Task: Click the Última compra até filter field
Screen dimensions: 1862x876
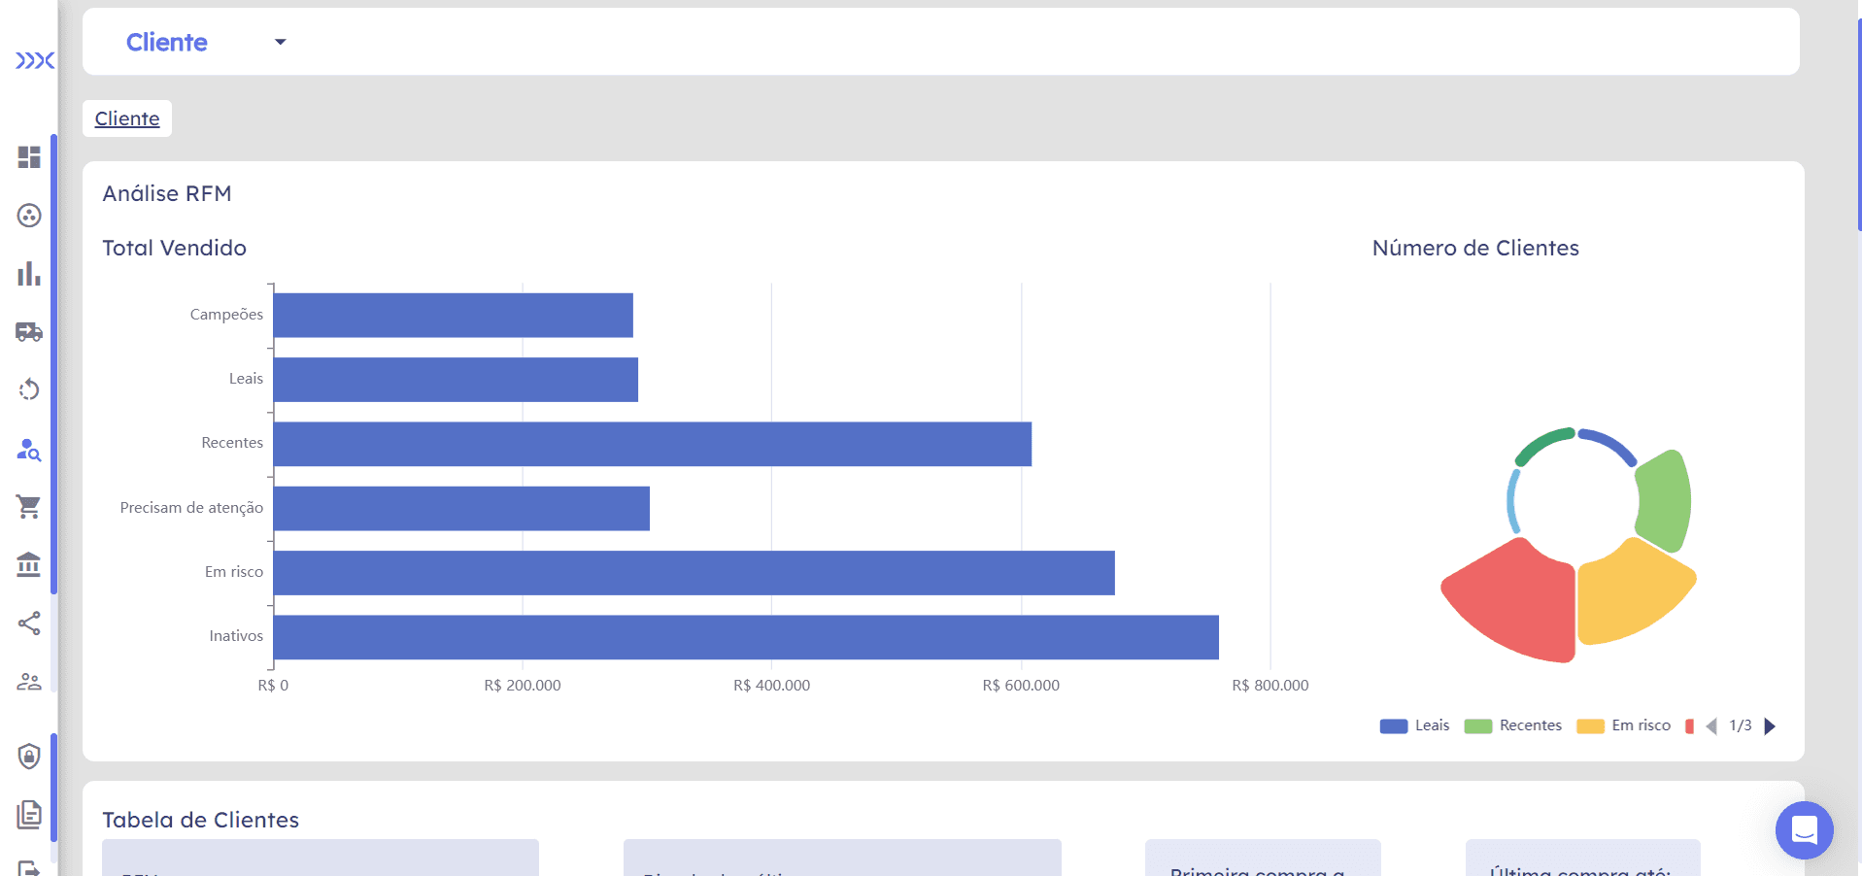Action: click(1583, 859)
